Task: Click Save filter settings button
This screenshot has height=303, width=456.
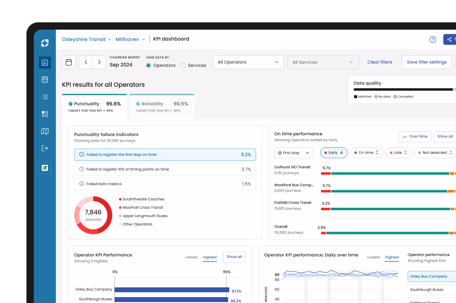Action: point(427,62)
